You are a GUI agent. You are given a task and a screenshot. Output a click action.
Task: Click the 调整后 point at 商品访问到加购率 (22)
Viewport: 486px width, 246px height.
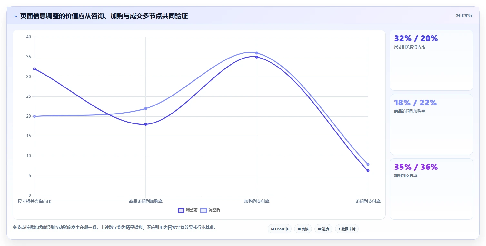(146, 108)
